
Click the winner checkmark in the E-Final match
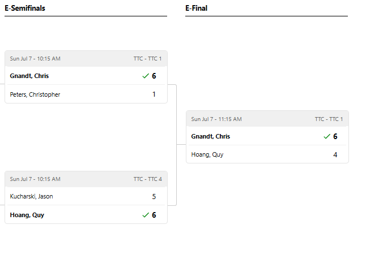click(327, 136)
